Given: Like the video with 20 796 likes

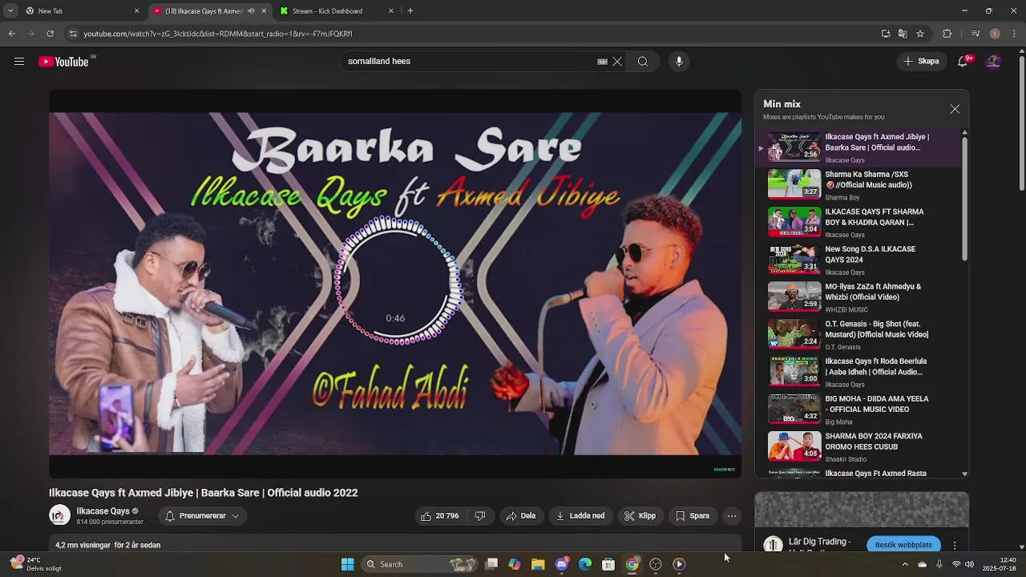Looking at the screenshot, I should [440, 516].
